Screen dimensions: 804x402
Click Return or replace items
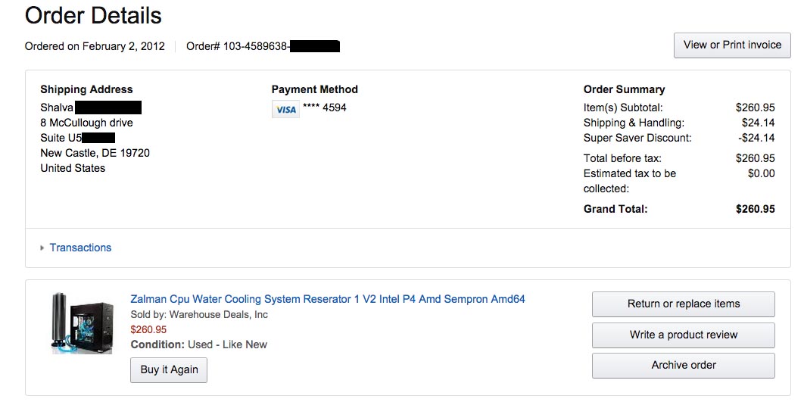tap(683, 304)
